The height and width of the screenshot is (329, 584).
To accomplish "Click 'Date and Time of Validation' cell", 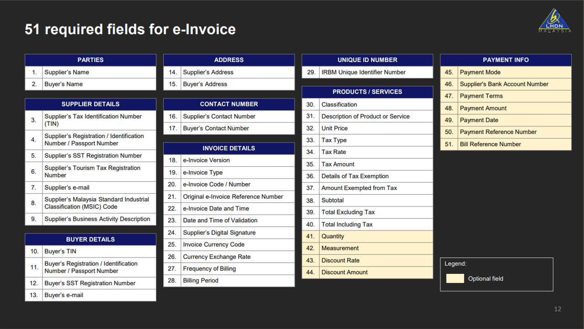I will [238, 221].
